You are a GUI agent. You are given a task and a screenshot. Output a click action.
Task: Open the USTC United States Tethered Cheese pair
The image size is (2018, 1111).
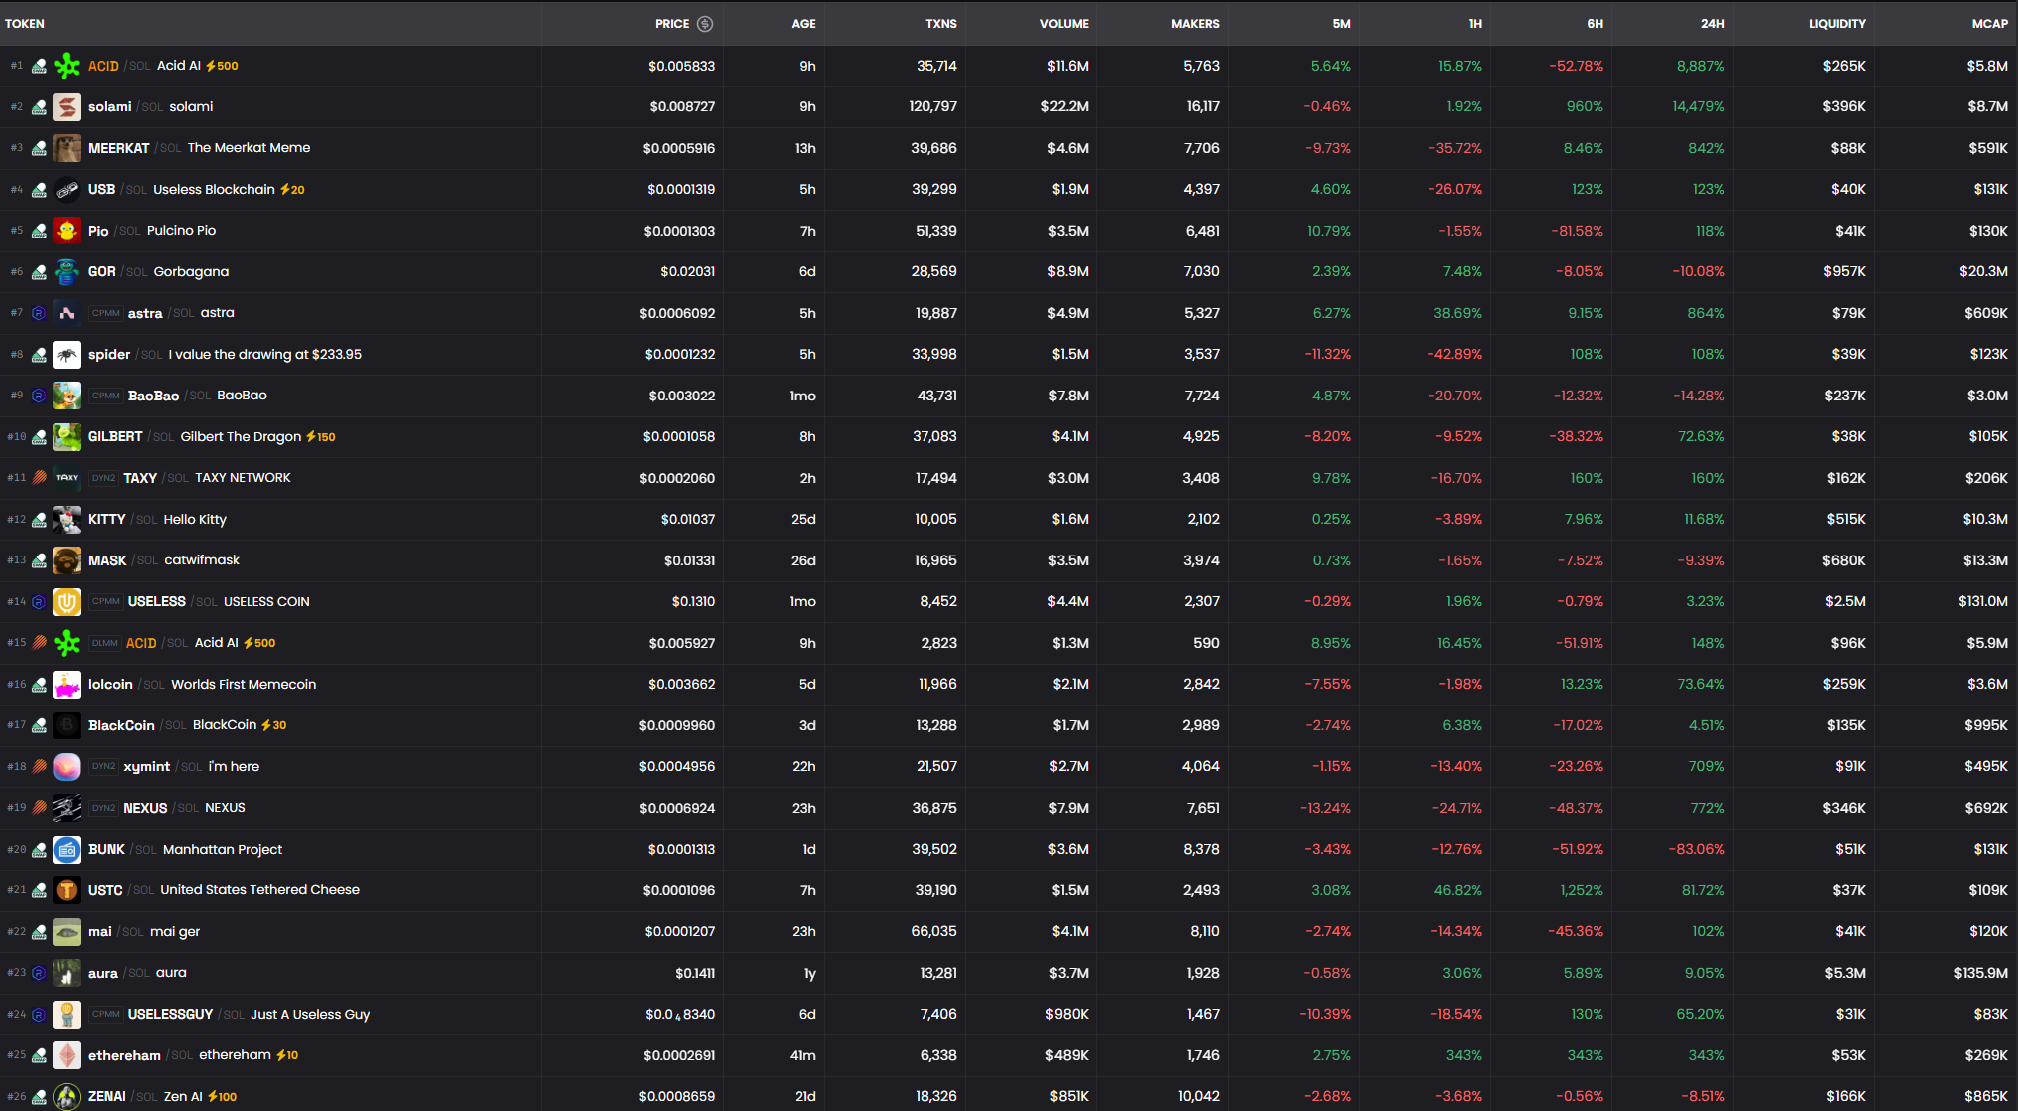258,890
